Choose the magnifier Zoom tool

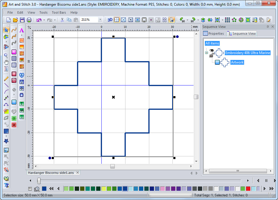pyautogui.click(x=6, y=55)
